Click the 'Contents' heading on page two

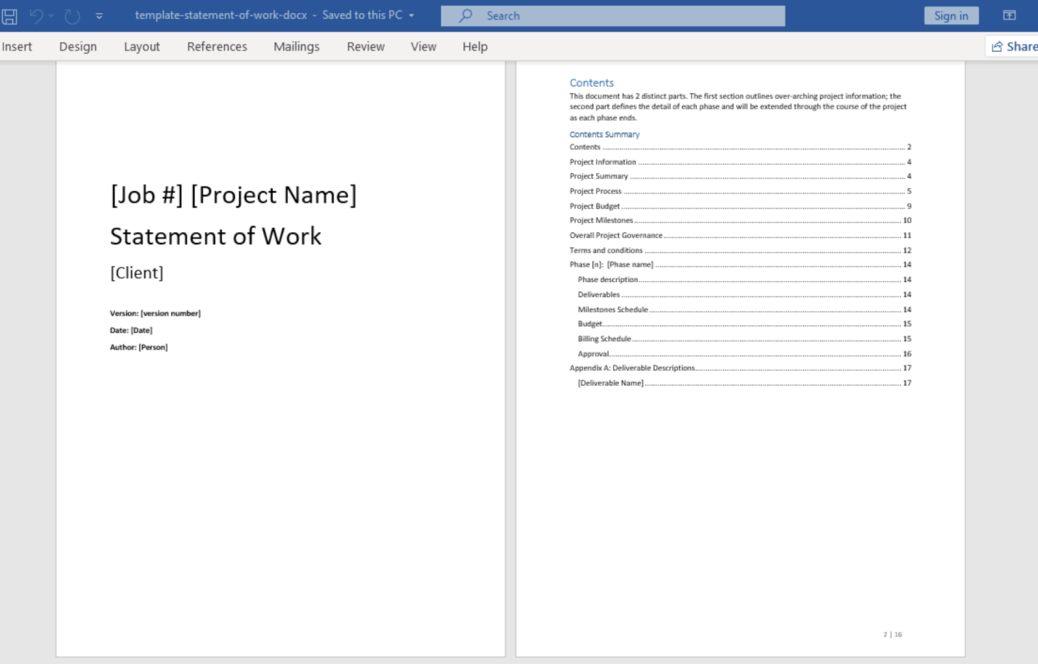point(592,83)
